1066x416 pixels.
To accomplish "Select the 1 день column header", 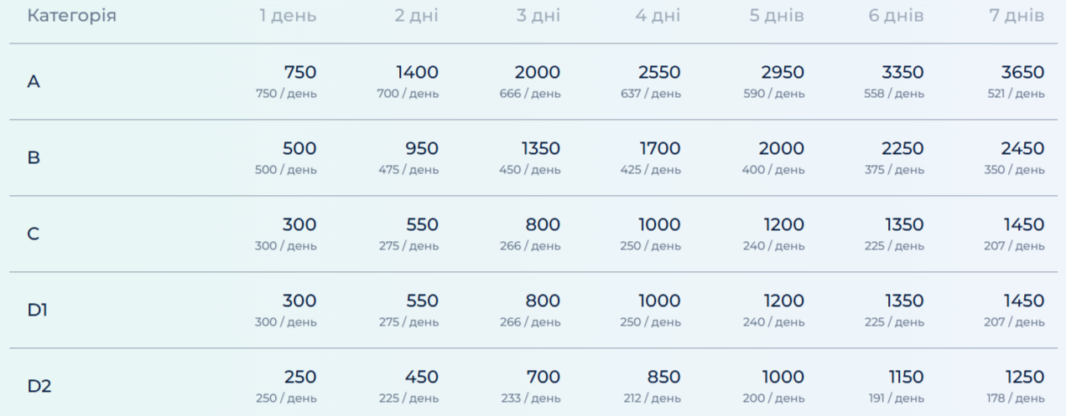I will 288,16.
